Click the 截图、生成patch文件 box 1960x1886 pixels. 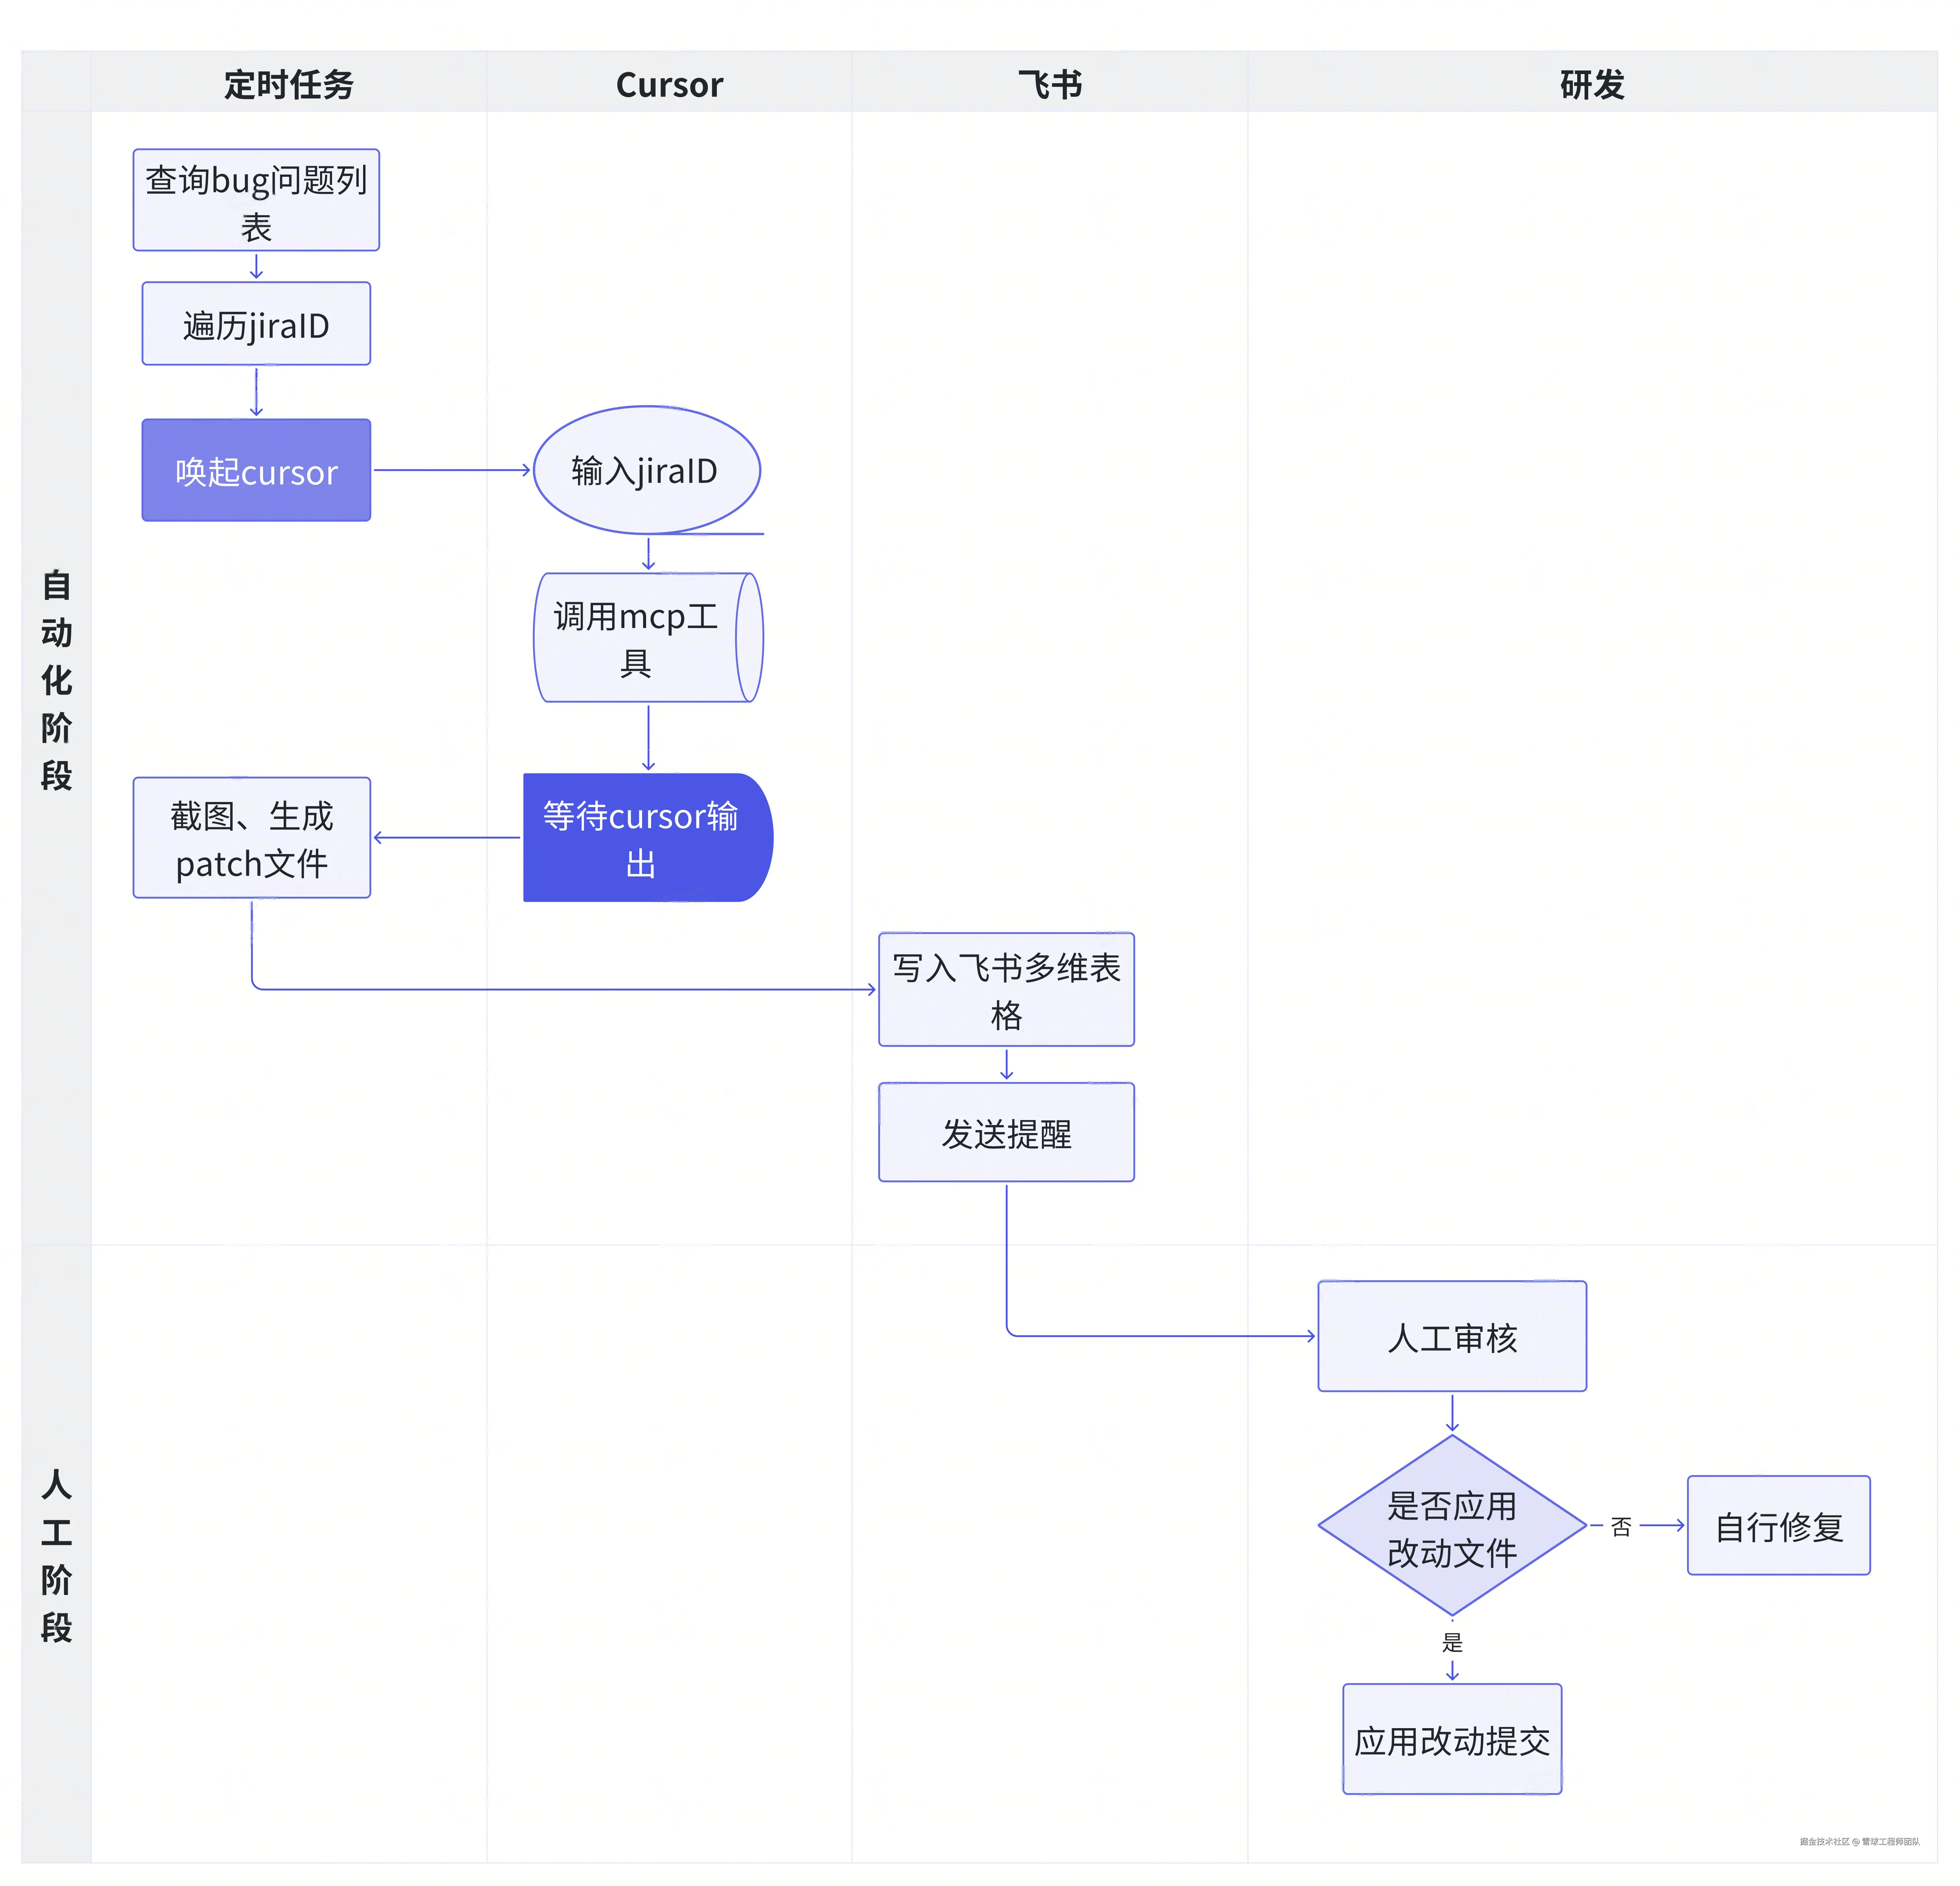[x=252, y=838]
